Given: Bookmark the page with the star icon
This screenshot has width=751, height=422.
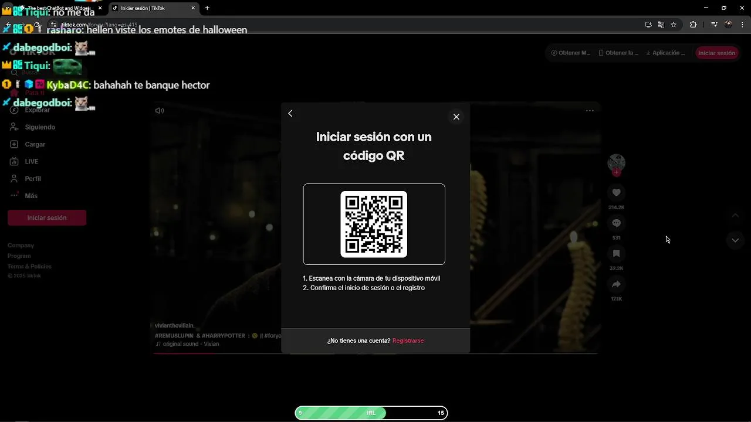Looking at the screenshot, I should coord(674,25).
